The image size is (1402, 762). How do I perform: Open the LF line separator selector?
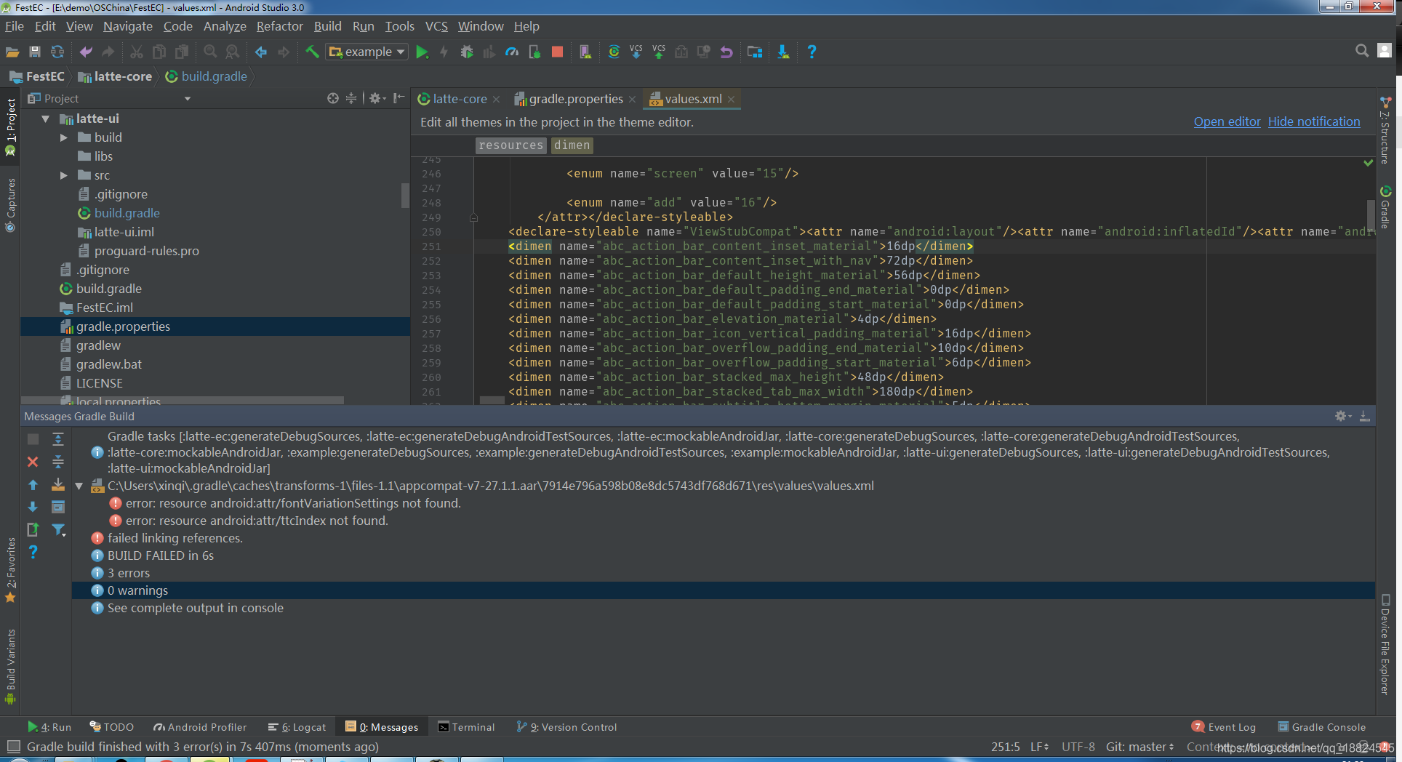(x=1040, y=747)
